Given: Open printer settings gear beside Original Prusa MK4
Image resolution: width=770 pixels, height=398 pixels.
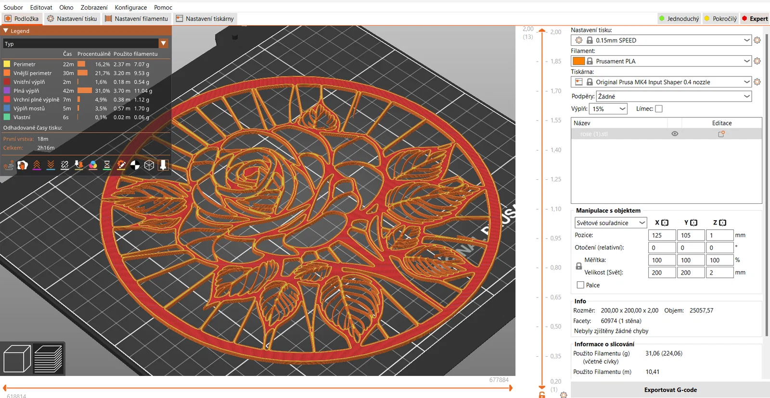Looking at the screenshot, I should 757,82.
